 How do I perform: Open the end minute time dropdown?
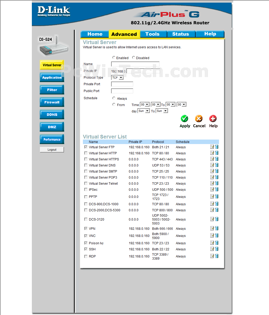pyautogui.click(x=182, y=104)
